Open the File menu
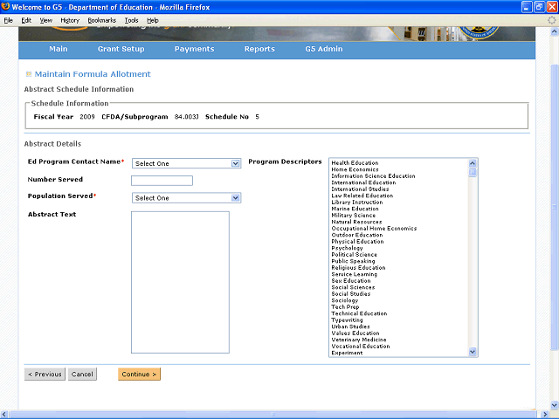This screenshot has height=419, width=559. (8, 20)
